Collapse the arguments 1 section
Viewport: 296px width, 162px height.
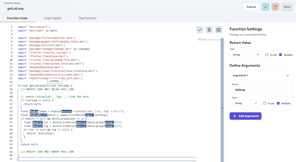tap(287, 75)
